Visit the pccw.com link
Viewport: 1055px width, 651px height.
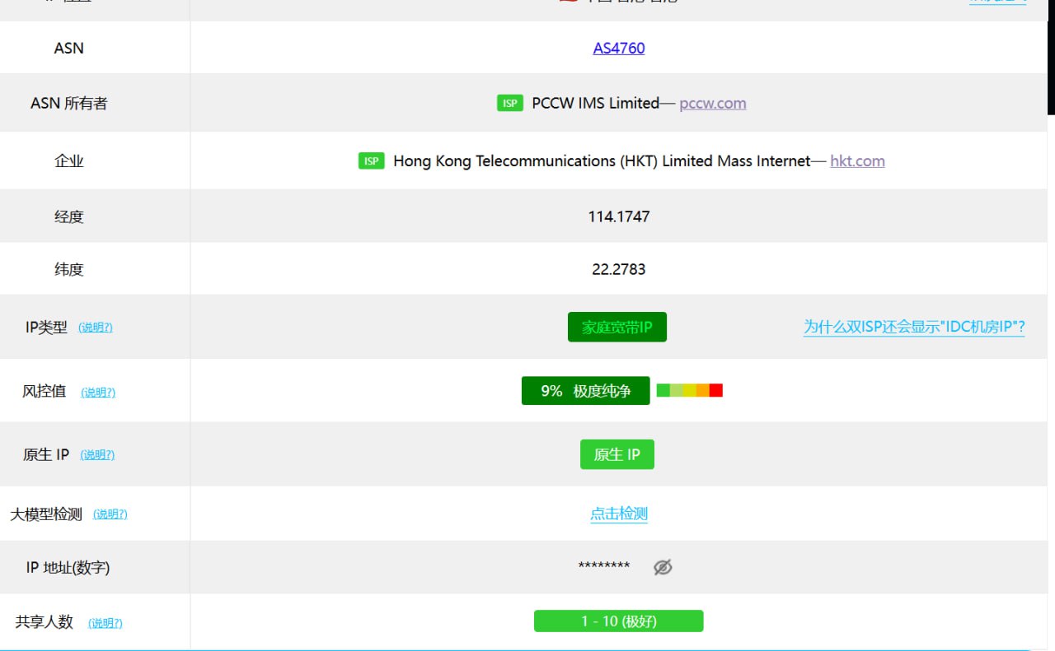pyautogui.click(x=713, y=103)
